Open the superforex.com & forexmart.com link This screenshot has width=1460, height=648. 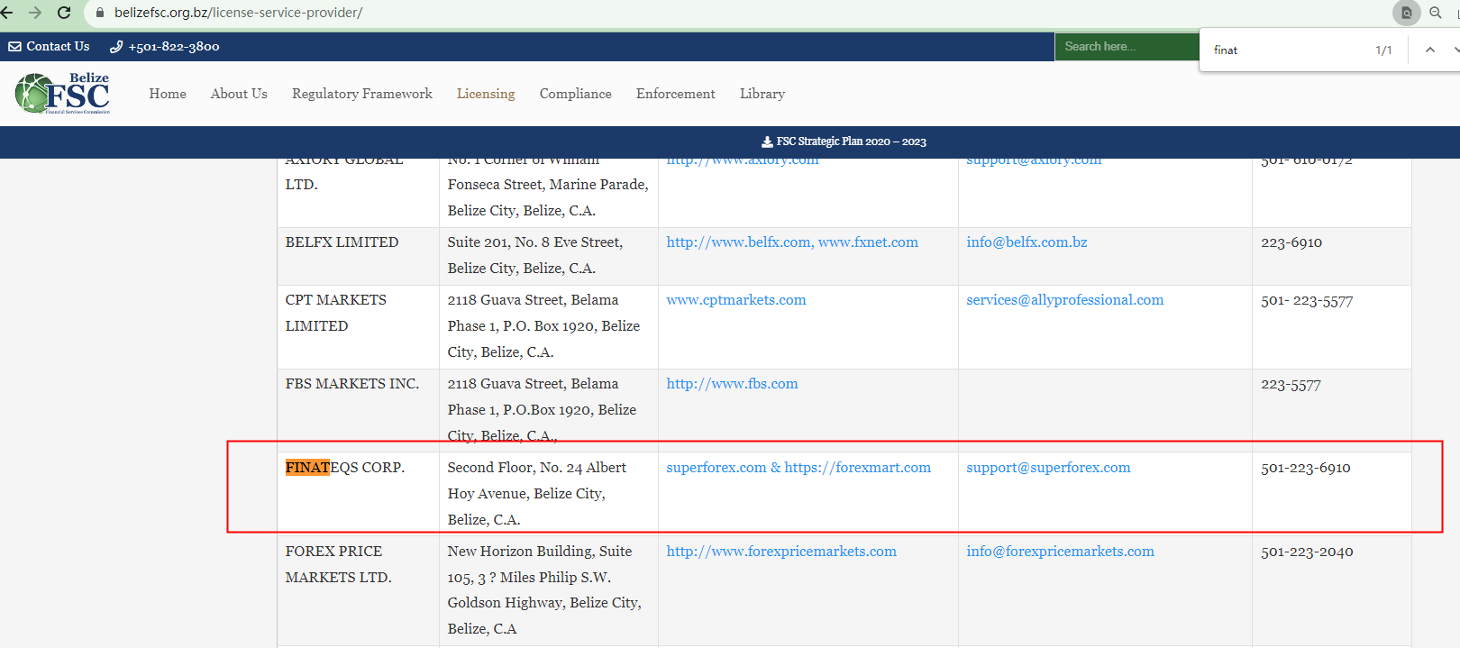tap(798, 468)
